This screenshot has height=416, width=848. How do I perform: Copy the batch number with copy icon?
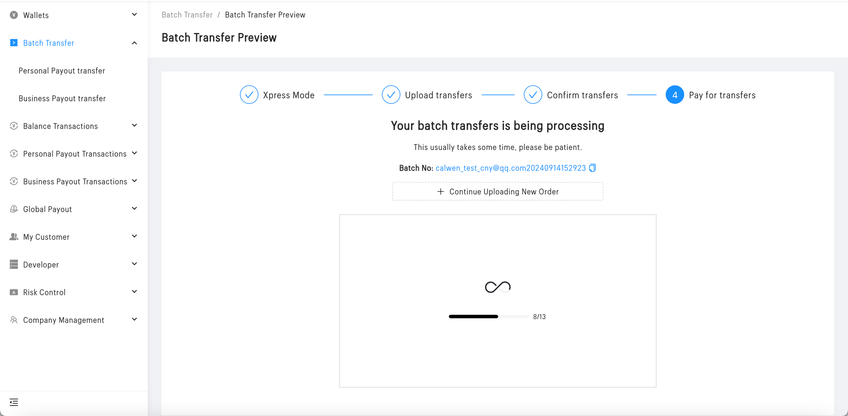coord(593,168)
